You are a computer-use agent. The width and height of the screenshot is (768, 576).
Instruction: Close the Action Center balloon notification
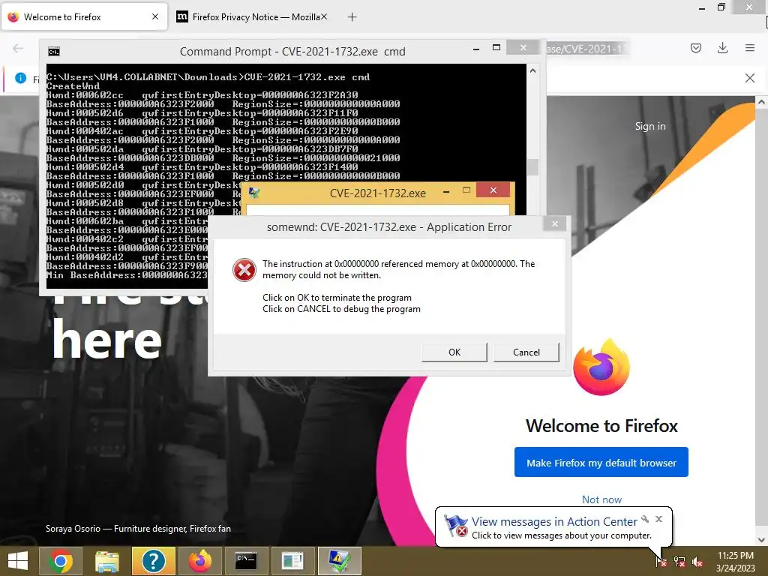[658, 519]
